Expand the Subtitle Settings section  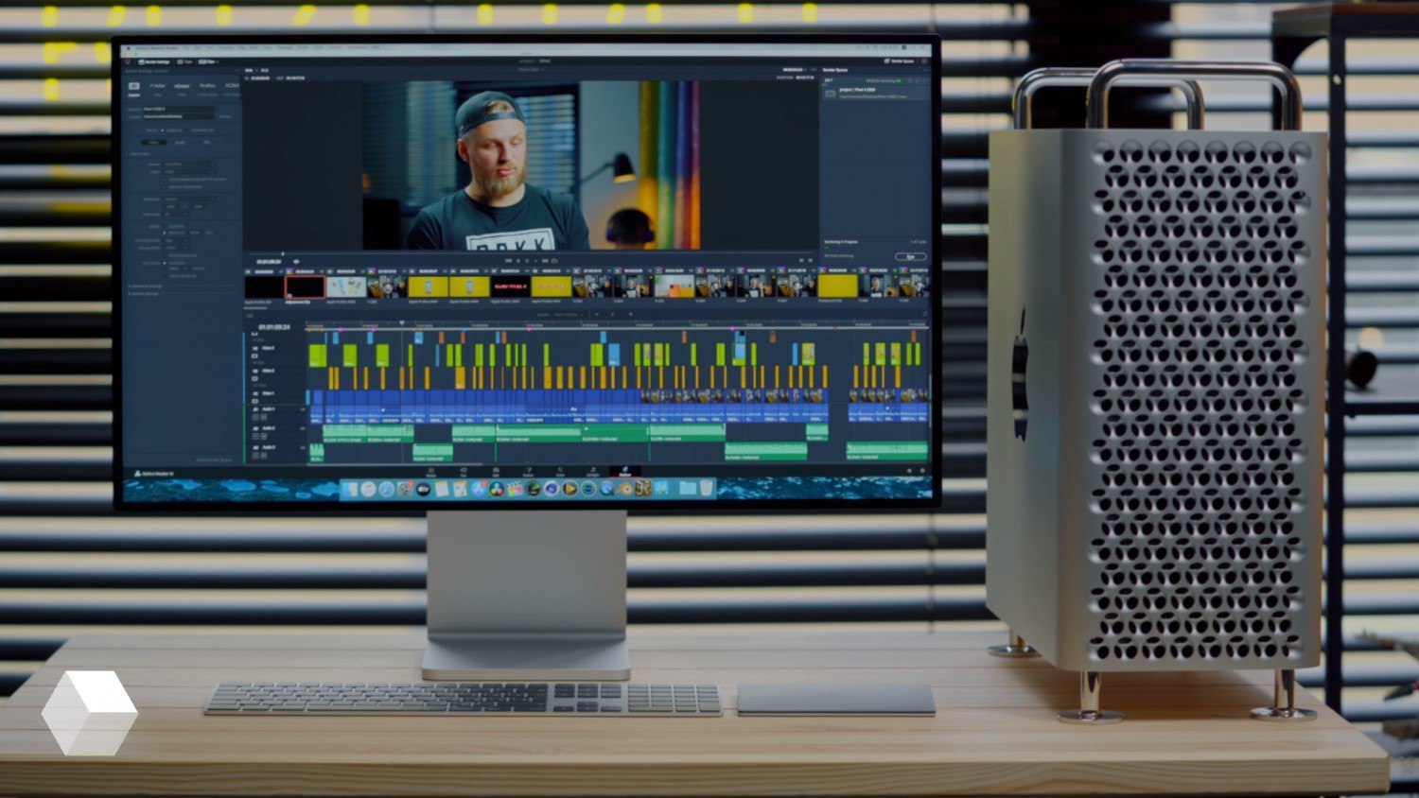pos(145,294)
